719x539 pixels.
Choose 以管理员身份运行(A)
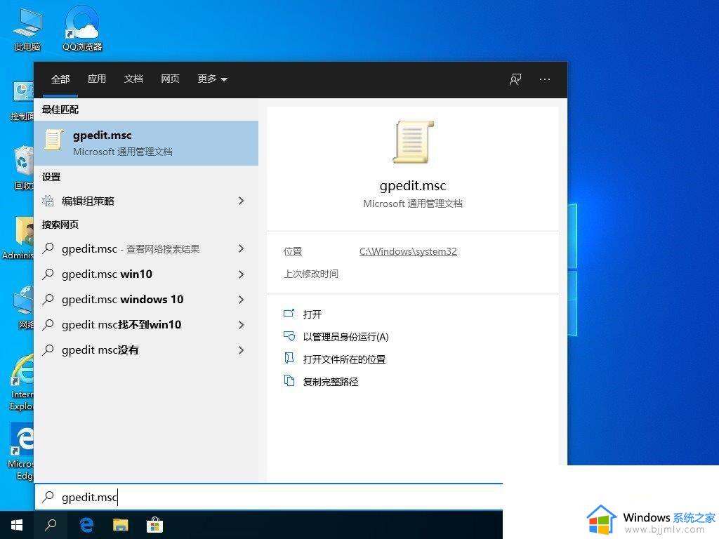tap(345, 337)
